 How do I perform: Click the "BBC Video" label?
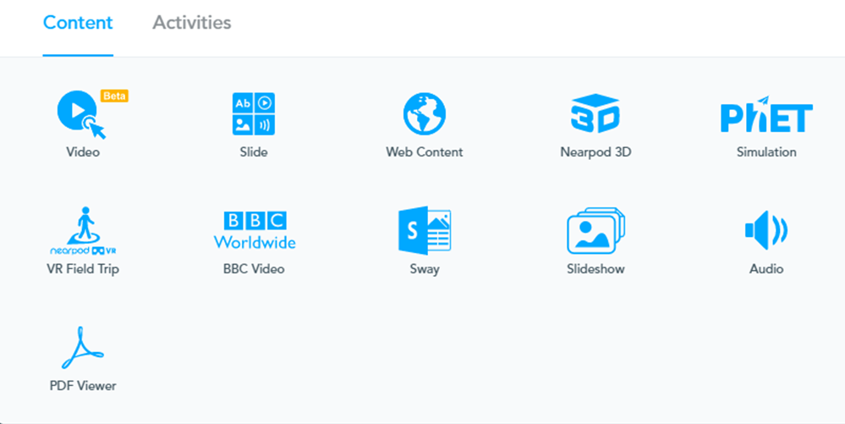point(254,268)
